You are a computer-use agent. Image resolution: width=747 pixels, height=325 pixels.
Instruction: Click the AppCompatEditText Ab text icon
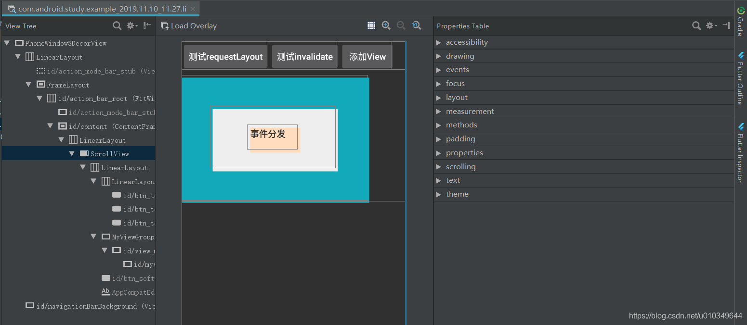point(105,292)
